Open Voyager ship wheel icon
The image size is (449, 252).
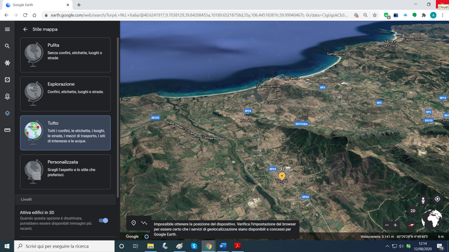click(7, 63)
